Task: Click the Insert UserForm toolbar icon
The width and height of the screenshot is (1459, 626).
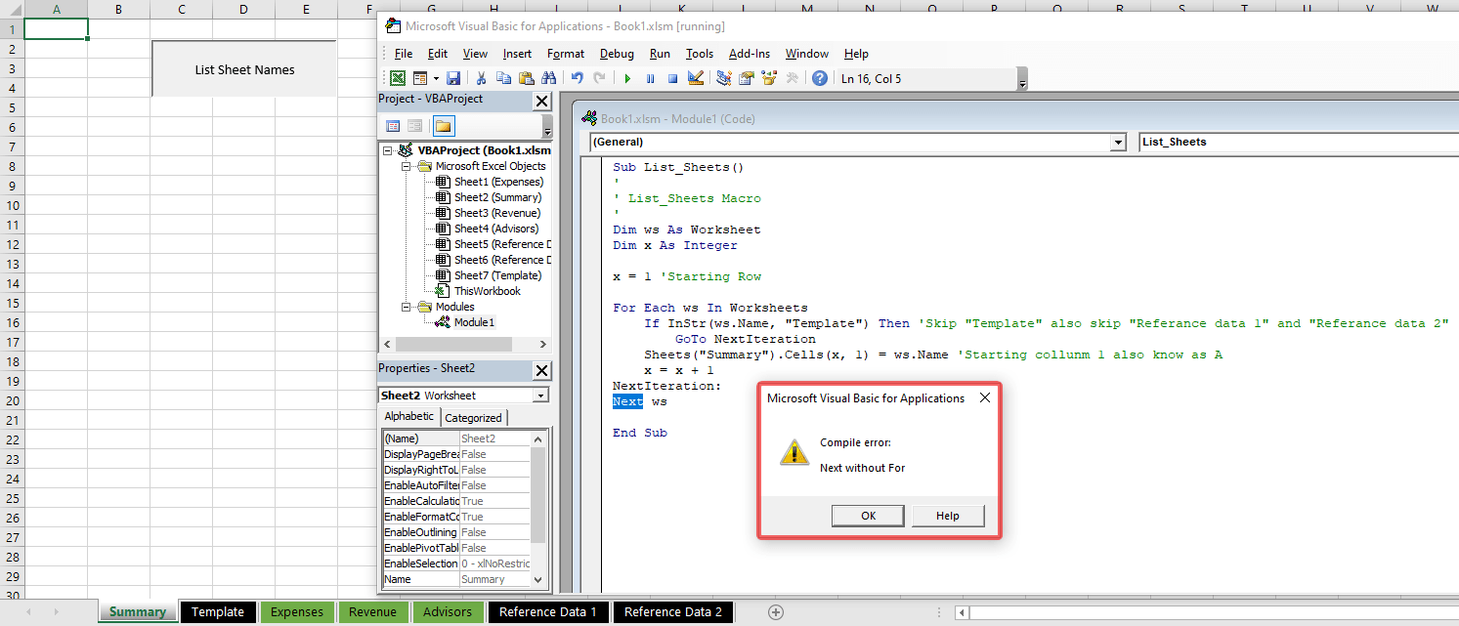Action: pos(419,78)
